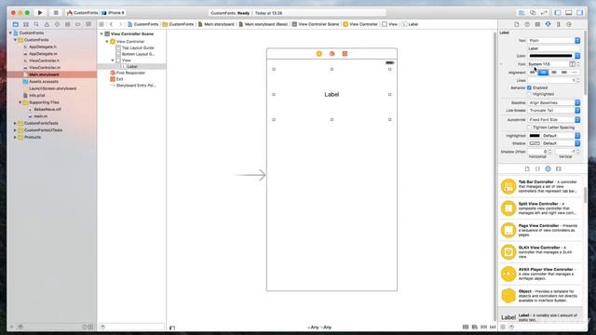Enable Tighten Letter Spacing

529,127
